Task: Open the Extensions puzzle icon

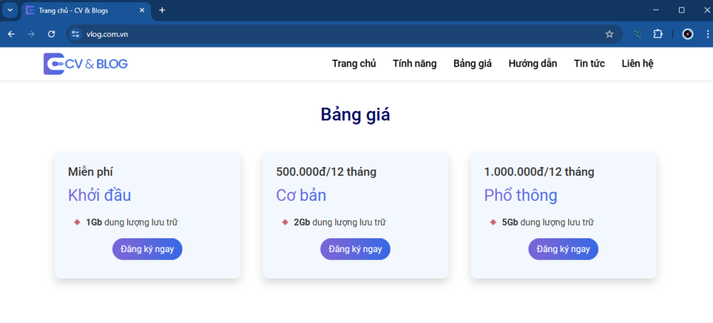Action: coord(658,34)
